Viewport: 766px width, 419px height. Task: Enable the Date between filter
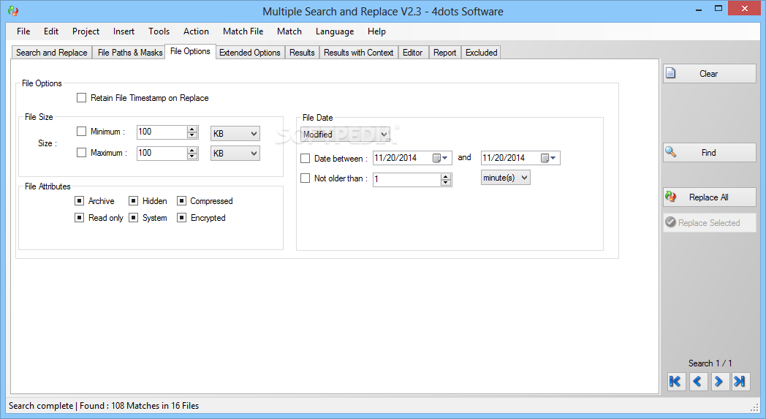tap(306, 159)
